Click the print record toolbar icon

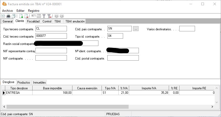pyautogui.click(x=8, y=16)
